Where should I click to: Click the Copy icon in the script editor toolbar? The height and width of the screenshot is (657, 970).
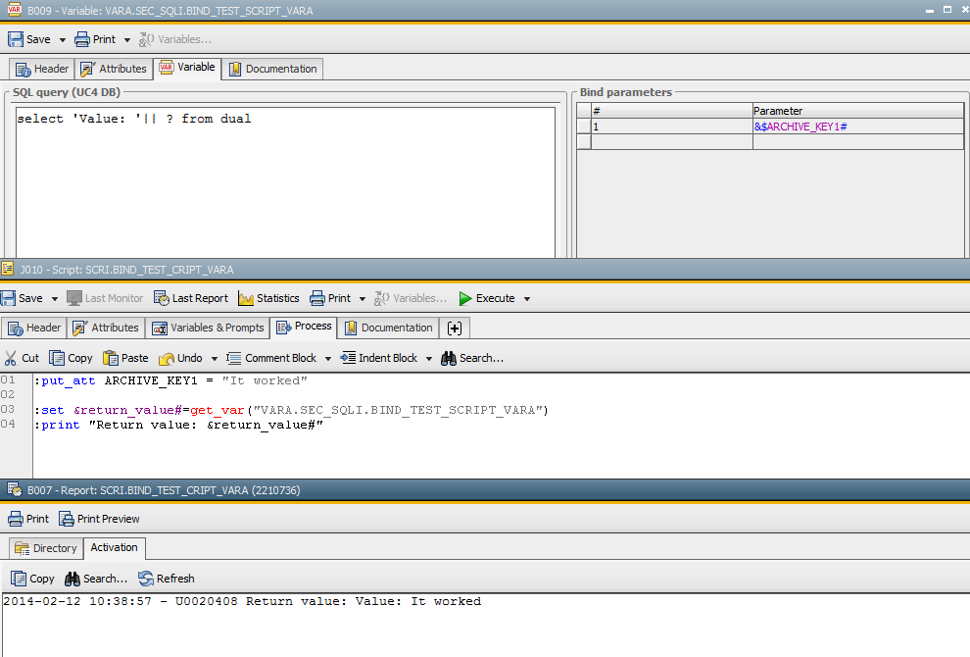57,358
